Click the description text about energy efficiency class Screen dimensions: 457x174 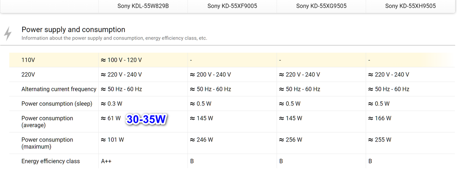[x=114, y=38]
